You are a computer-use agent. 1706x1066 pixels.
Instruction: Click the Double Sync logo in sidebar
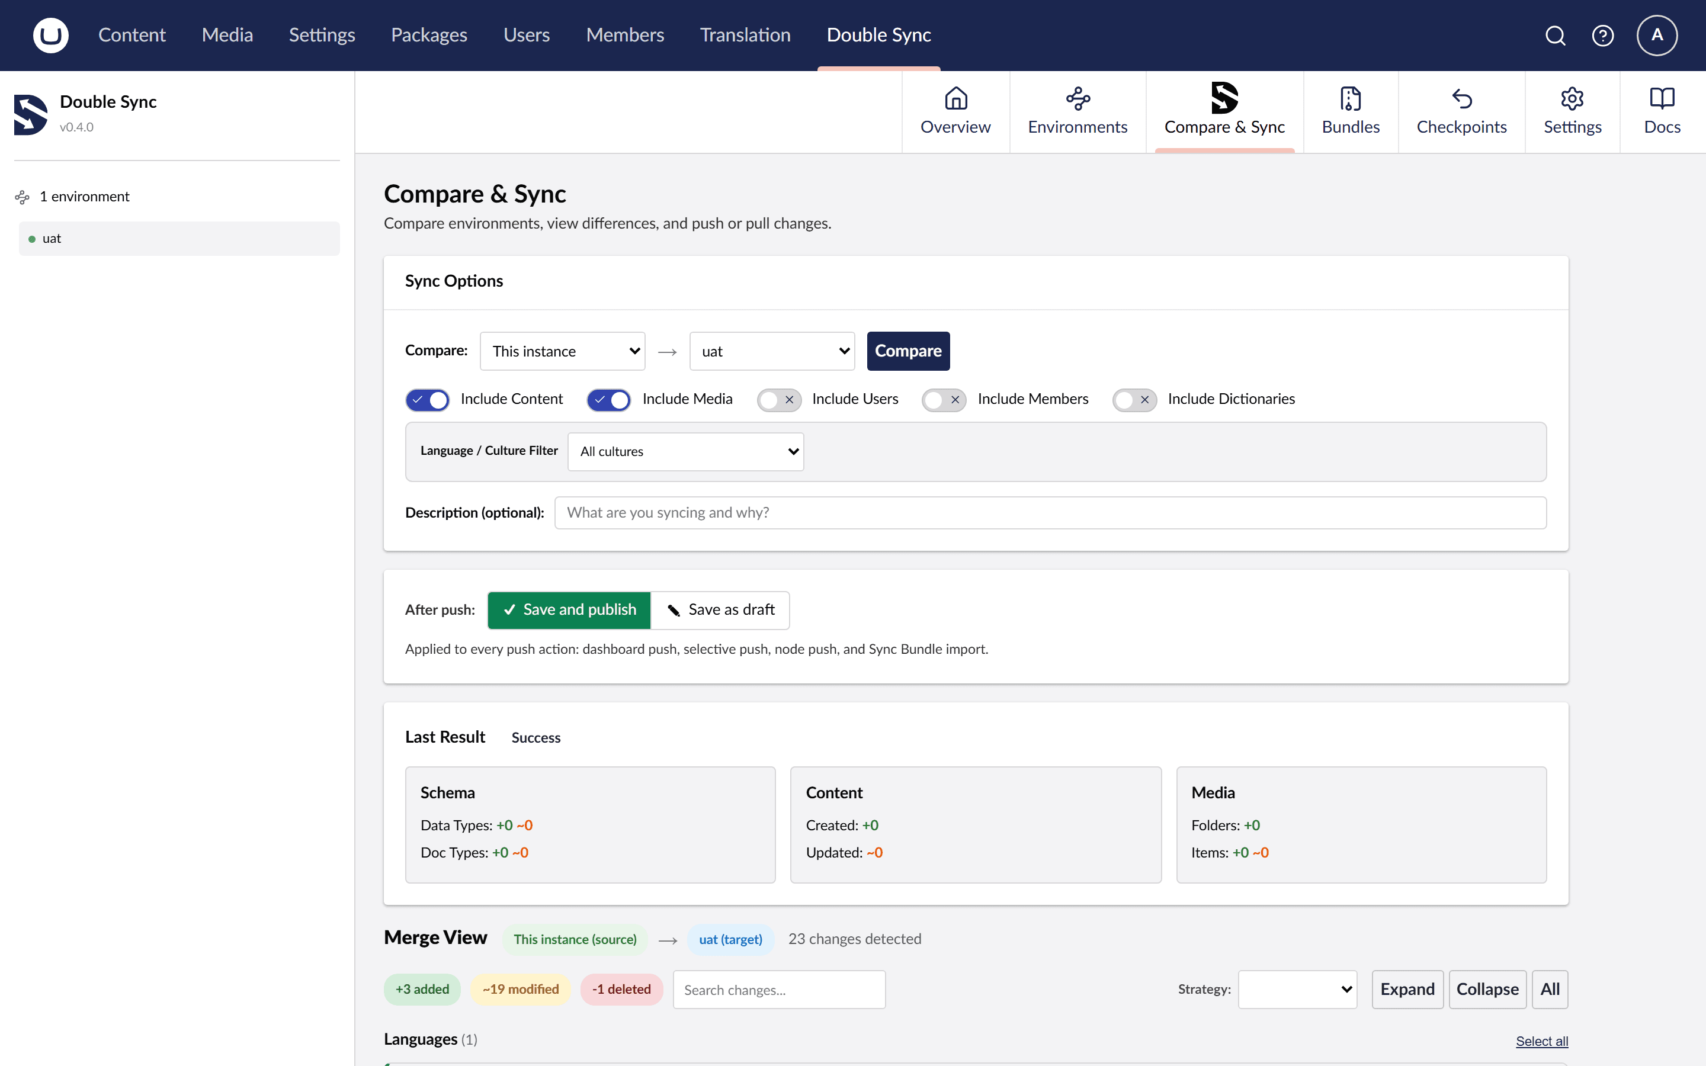31,114
